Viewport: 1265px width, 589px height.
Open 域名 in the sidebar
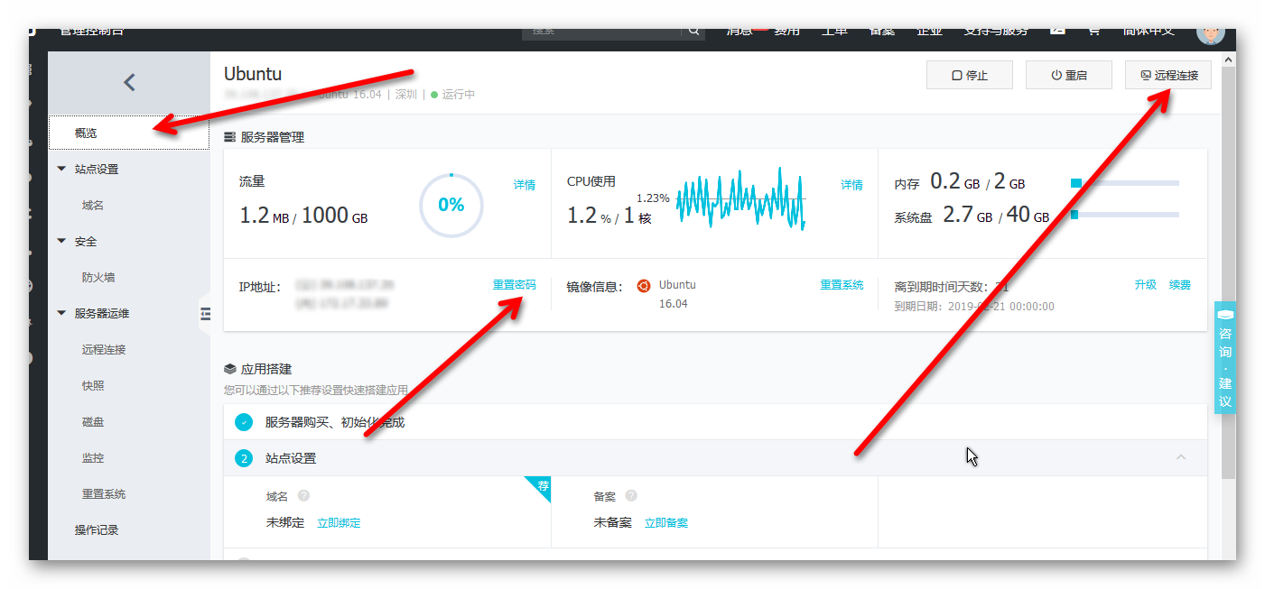(x=93, y=205)
